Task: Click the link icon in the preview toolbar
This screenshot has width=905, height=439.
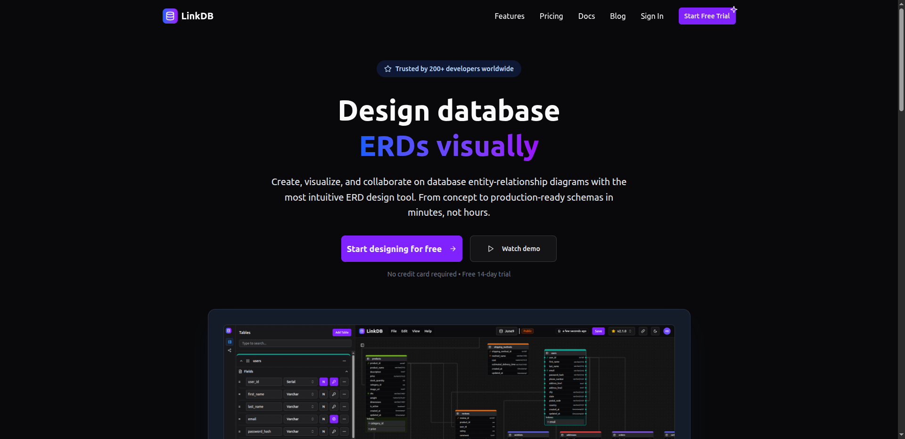Action: click(643, 331)
